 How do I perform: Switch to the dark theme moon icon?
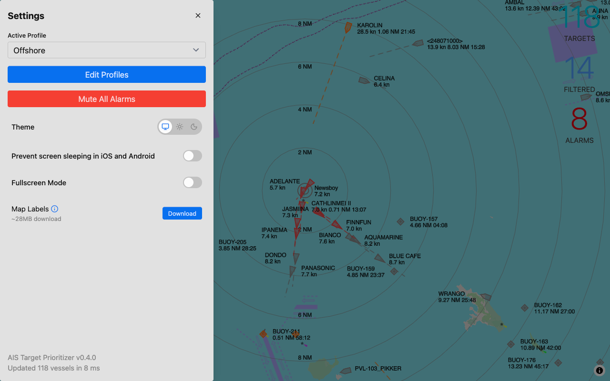coord(194,127)
